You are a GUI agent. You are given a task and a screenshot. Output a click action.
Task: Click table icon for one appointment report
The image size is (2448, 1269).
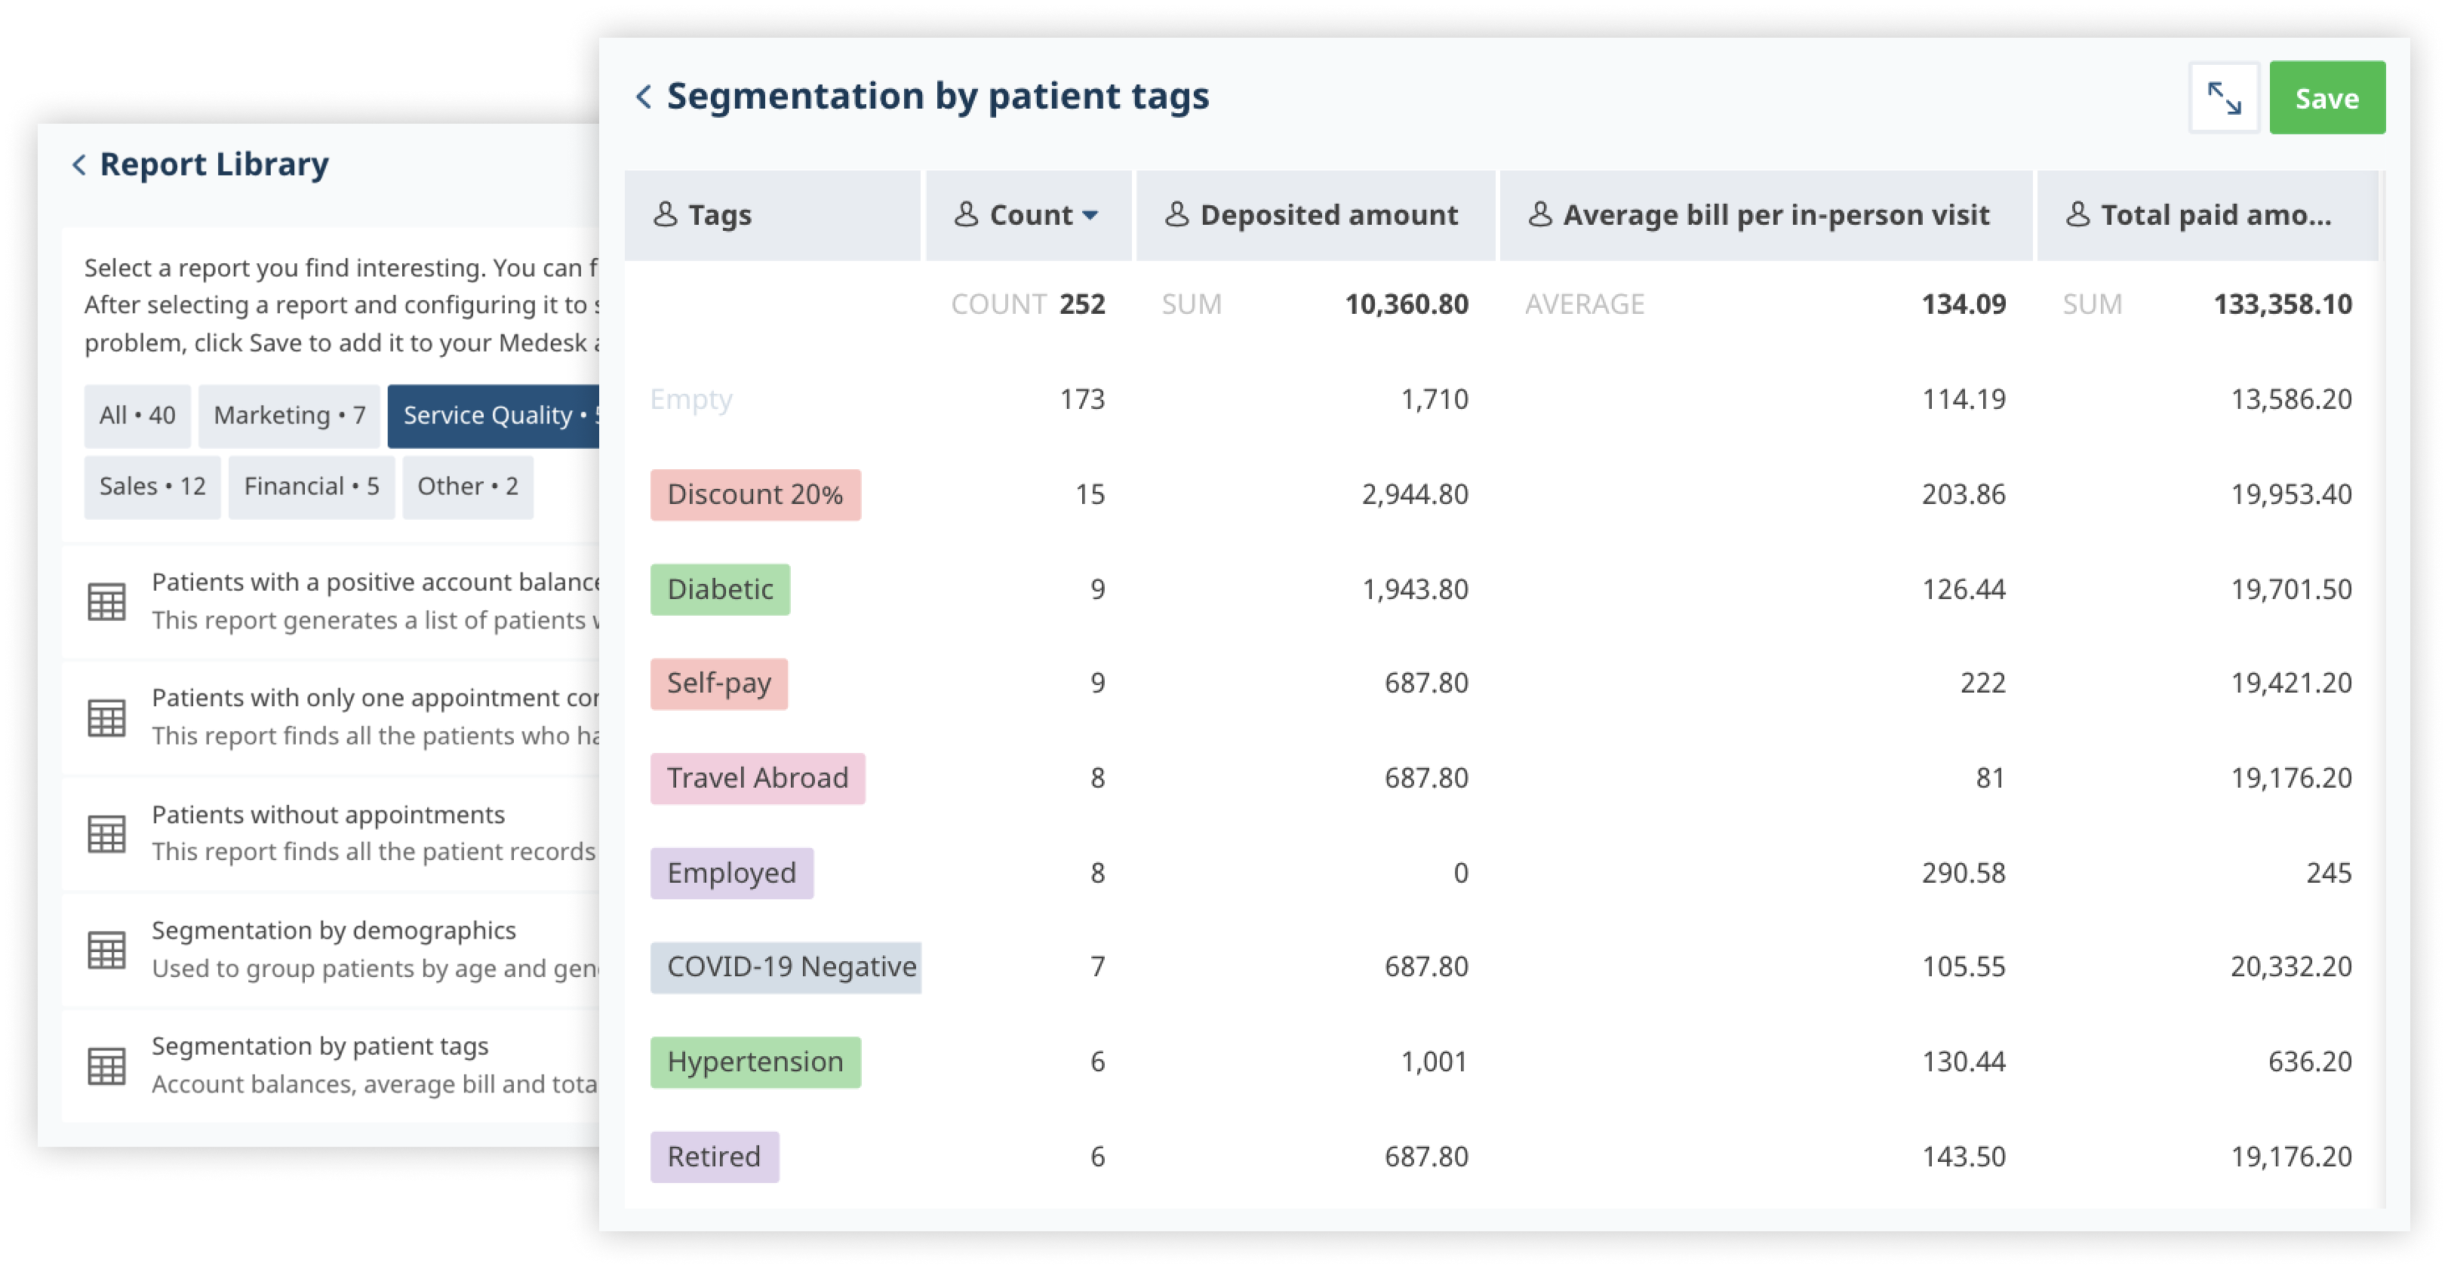tap(106, 717)
